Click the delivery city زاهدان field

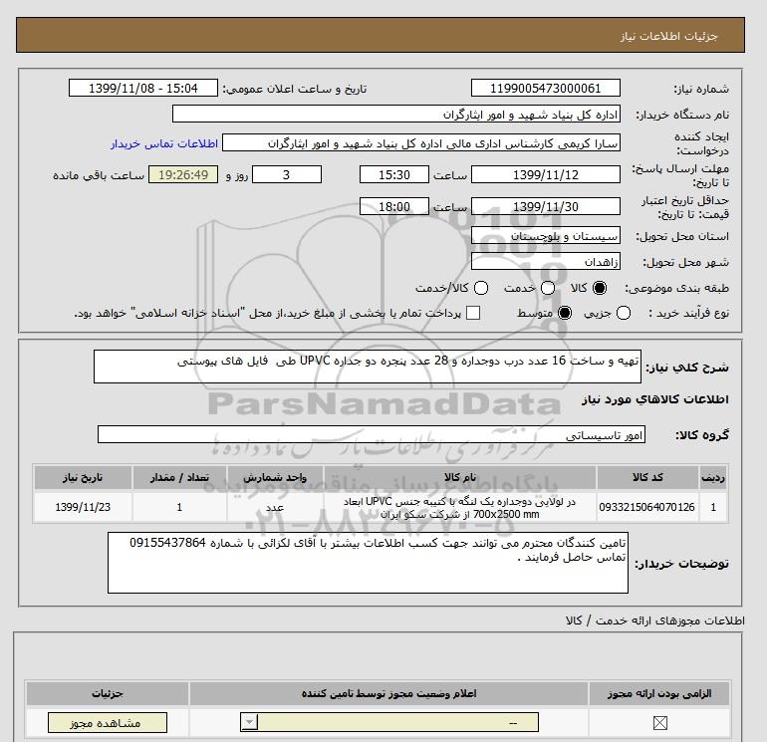[x=546, y=261]
